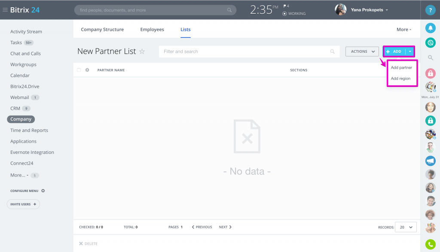
Task: Go to Chat and Calls
Action: click(25, 54)
